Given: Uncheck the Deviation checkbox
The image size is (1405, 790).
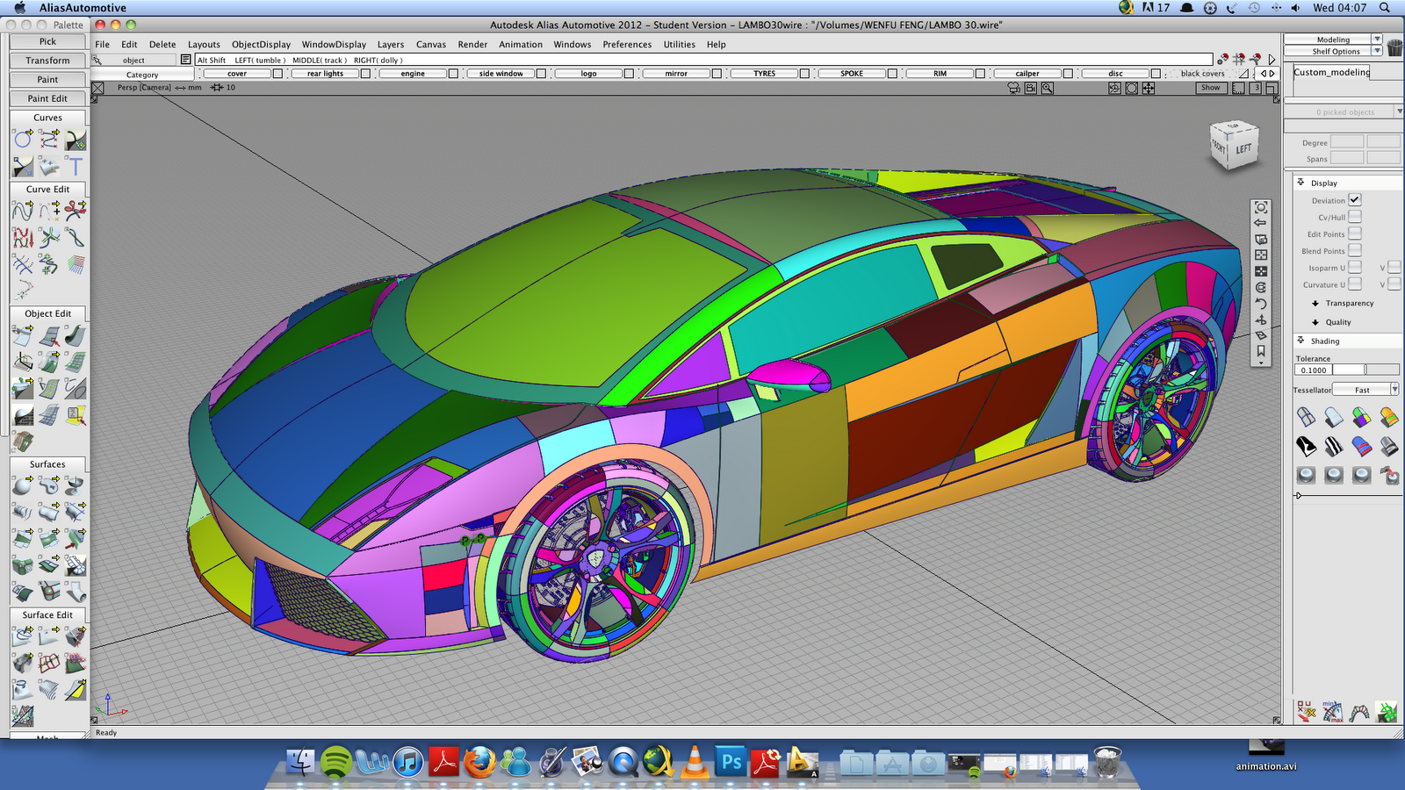Looking at the screenshot, I should (1355, 200).
